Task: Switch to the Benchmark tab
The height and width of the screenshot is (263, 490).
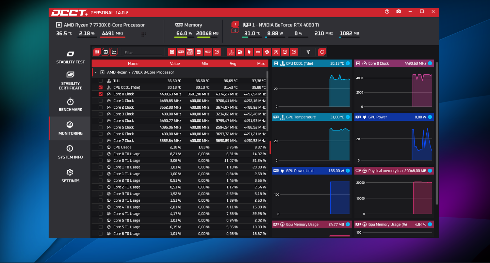Action: pyautogui.click(x=70, y=105)
